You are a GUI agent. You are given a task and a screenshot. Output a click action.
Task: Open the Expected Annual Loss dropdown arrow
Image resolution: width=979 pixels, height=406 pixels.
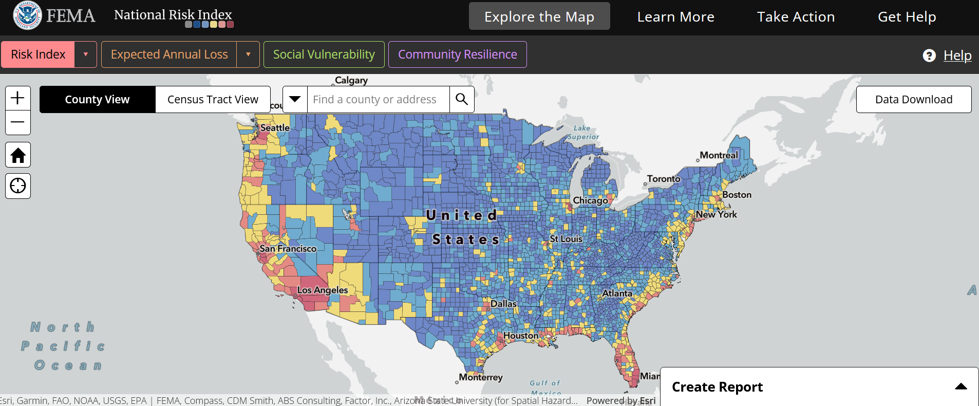tap(248, 54)
